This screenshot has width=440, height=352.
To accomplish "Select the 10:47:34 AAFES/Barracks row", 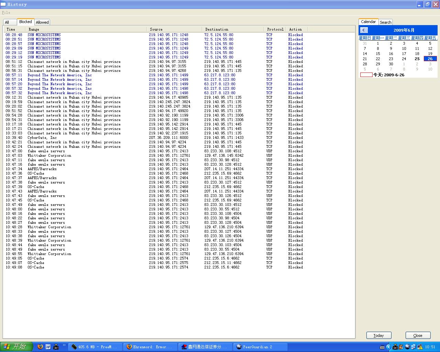I will tap(179, 169).
